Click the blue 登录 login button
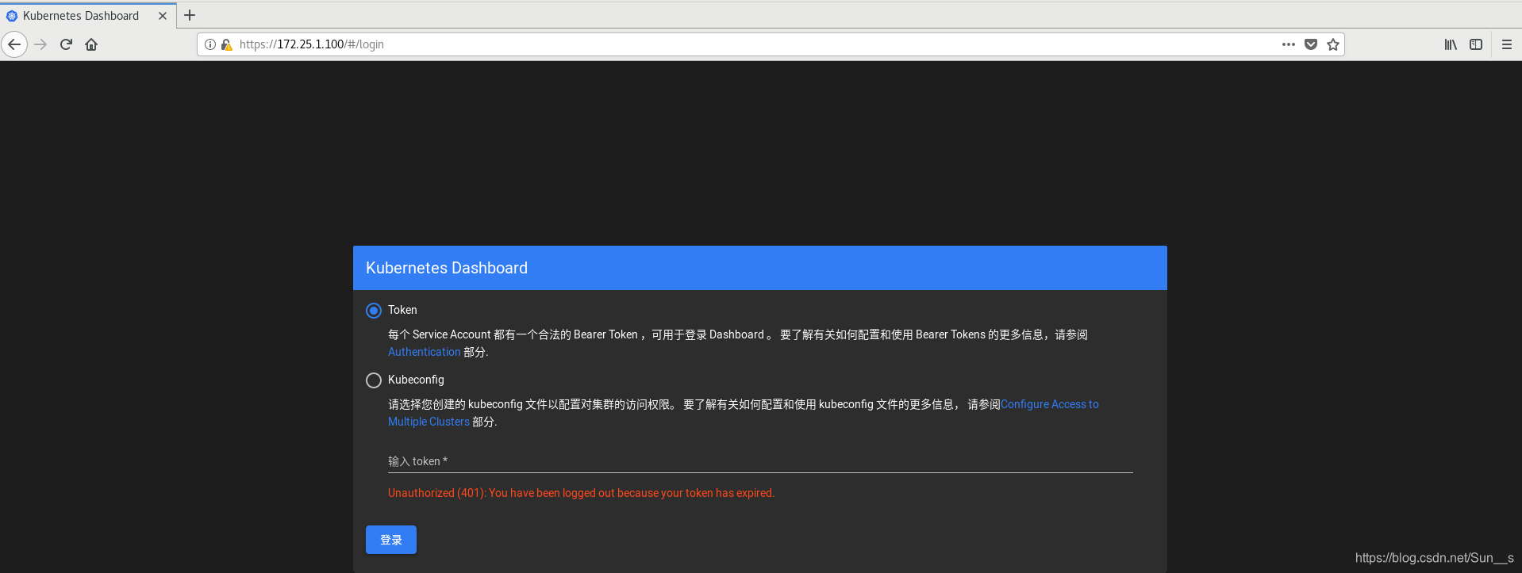This screenshot has height=573, width=1522. tap(391, 540)
